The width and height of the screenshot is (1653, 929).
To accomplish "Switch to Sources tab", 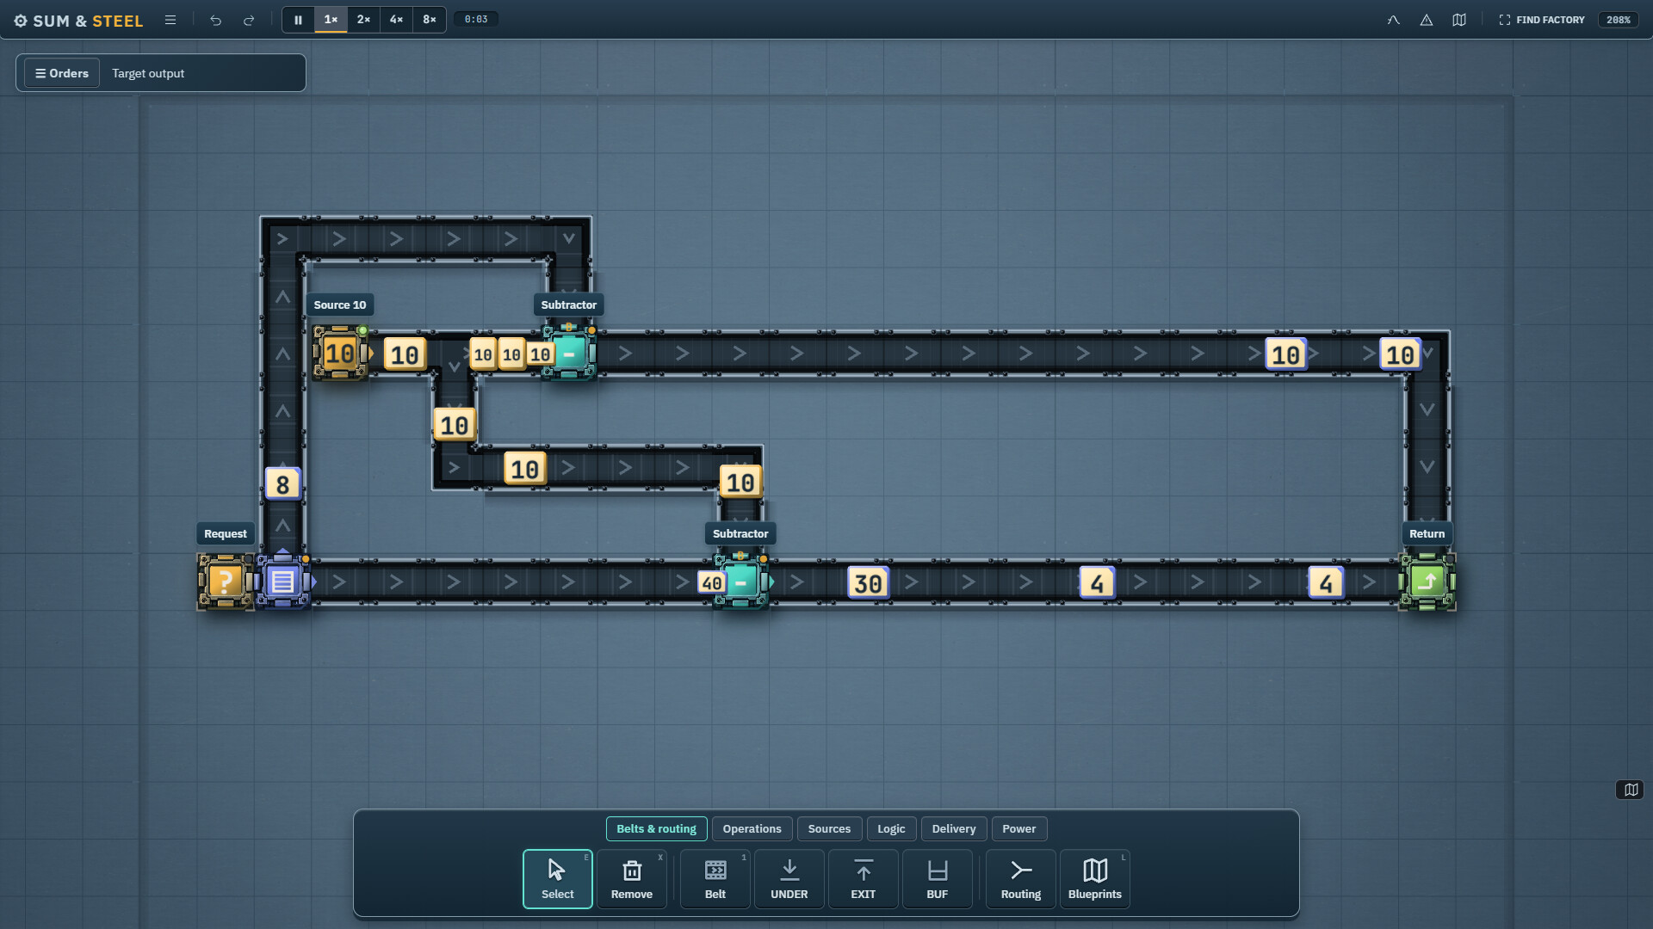I will point(829,828).
